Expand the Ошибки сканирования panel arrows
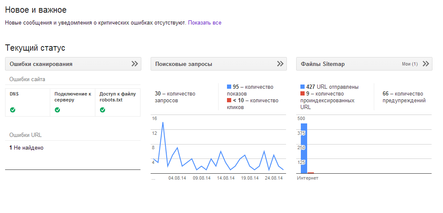The image size is (443, 213). pos(135,64)
